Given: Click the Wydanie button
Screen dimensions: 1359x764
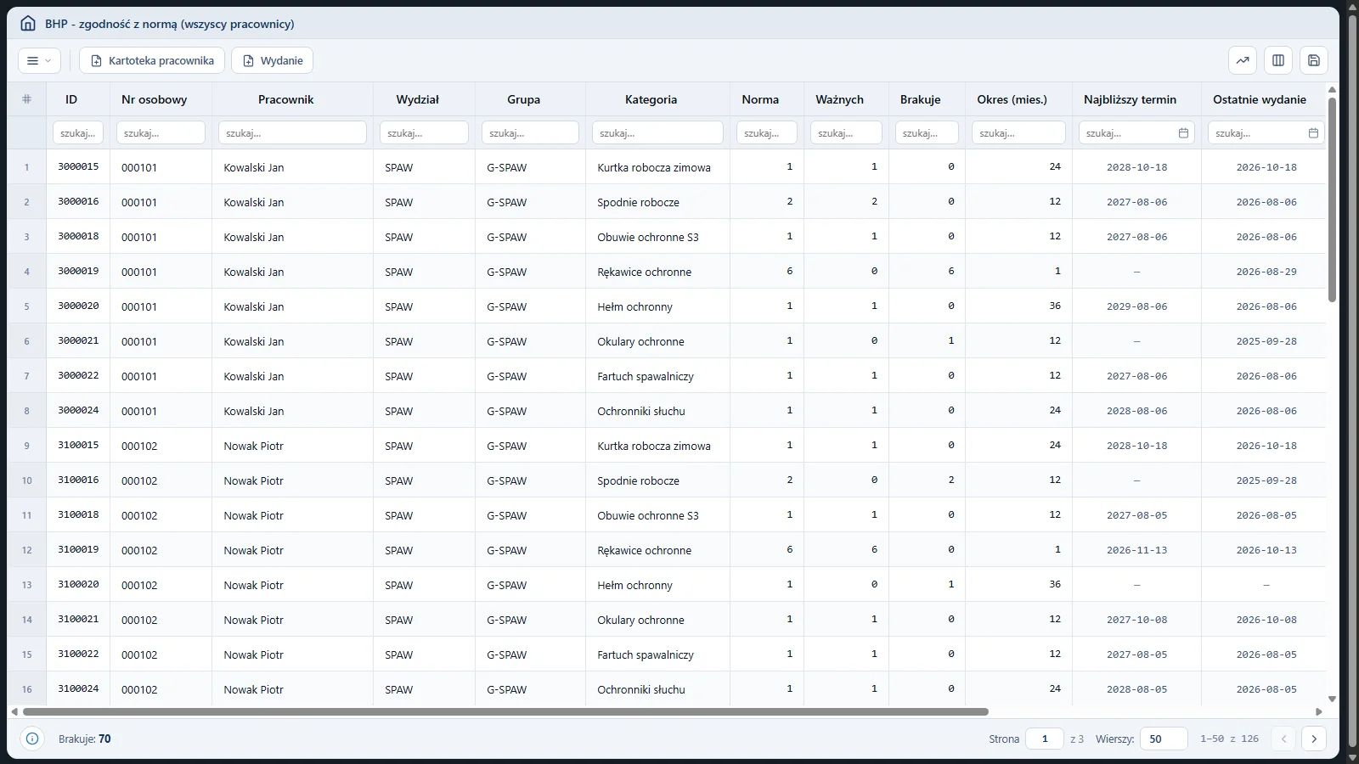Looking at the screenshot, I should point(273,60).
